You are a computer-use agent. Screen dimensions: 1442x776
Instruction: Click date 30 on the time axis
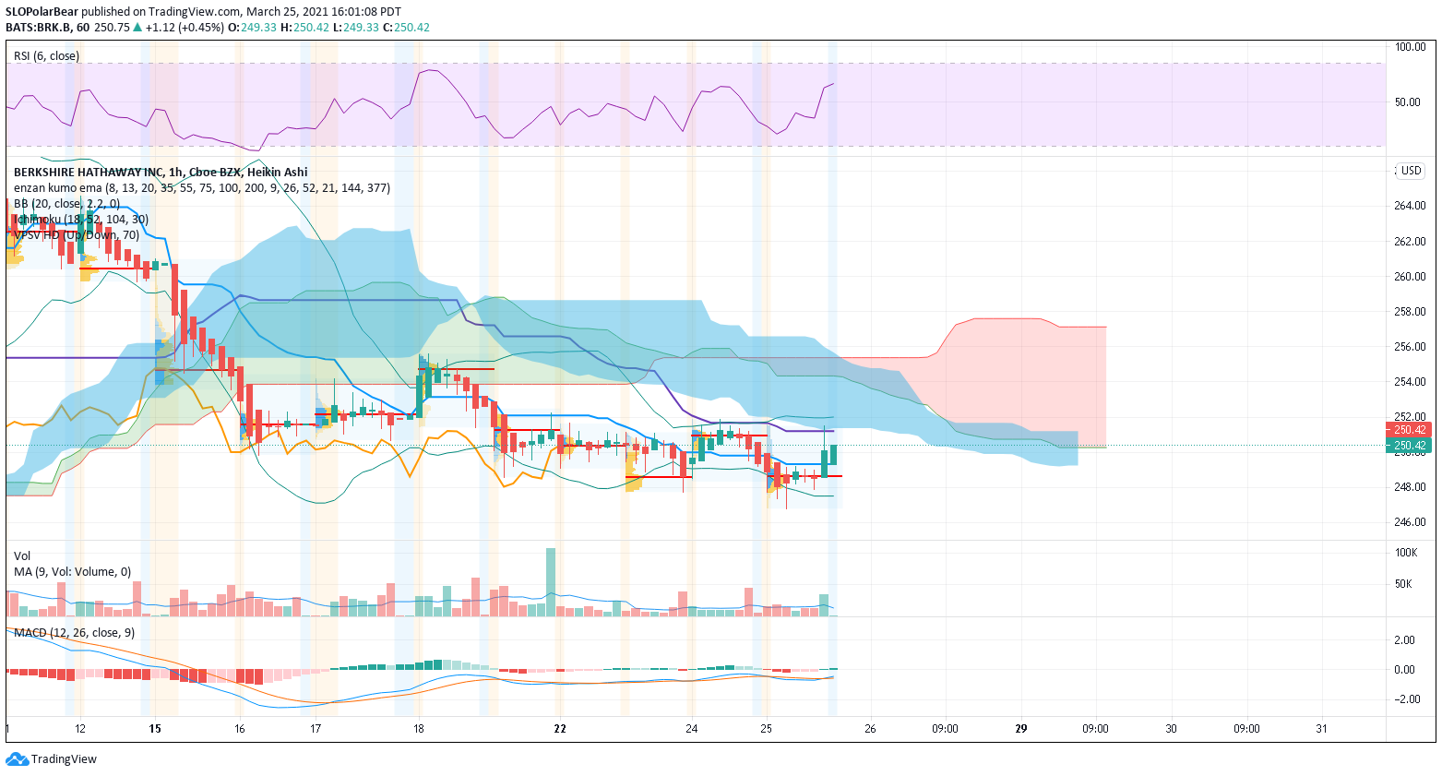(1172, 729)
